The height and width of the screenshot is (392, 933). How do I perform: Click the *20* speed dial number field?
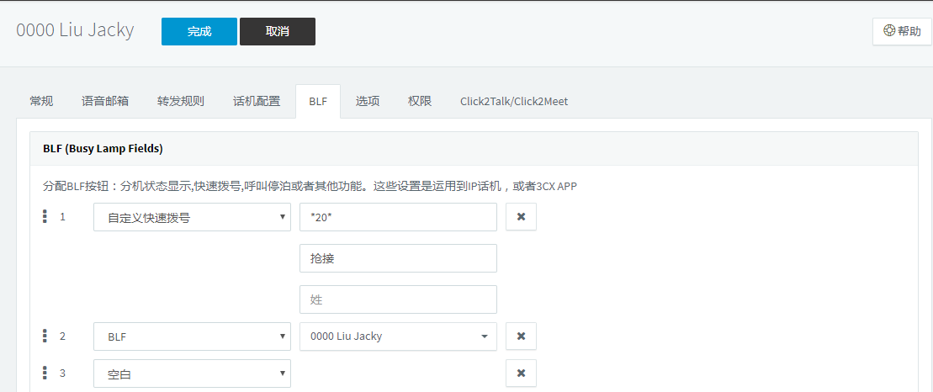[398, 217]
